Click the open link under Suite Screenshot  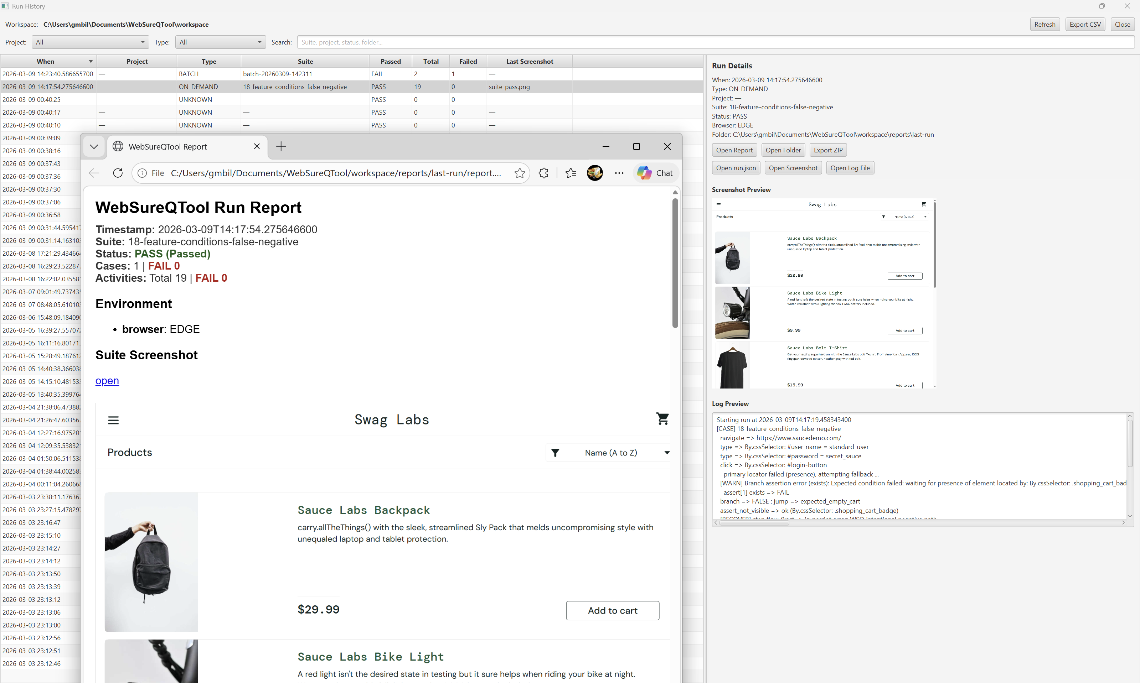click(107, 381)
